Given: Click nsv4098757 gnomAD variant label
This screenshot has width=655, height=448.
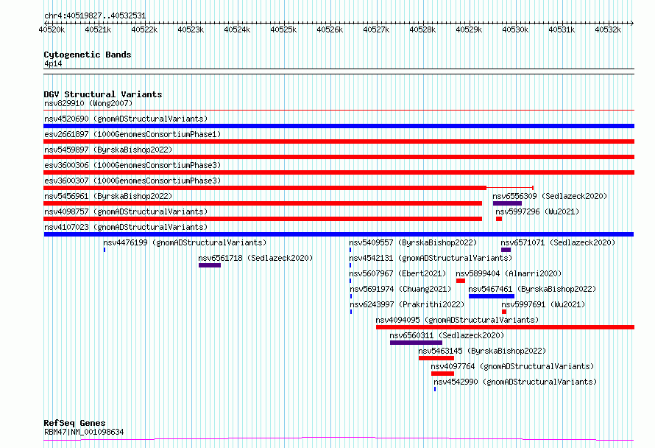Looking at the screenshot, I should (126, 211).
